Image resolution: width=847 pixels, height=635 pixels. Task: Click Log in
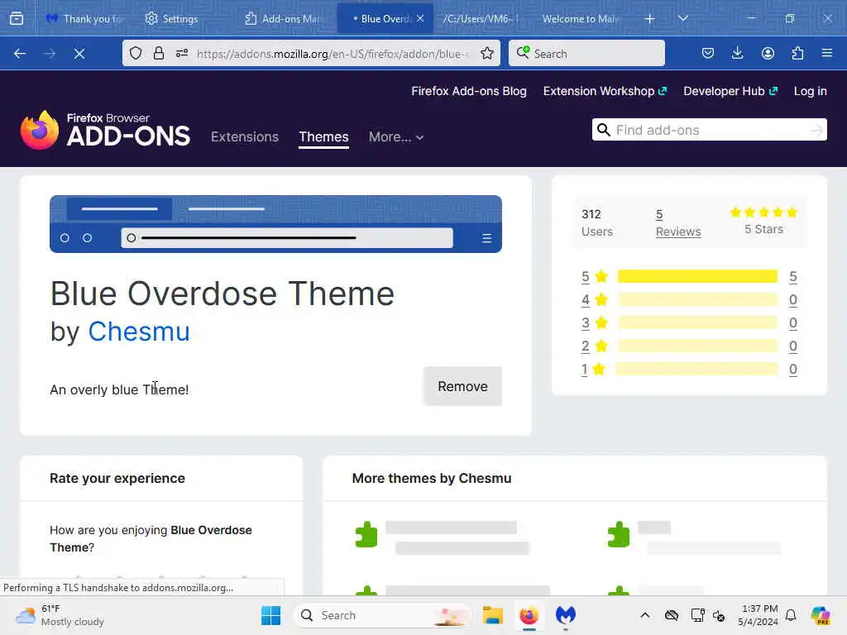click(x=811, y=91)
